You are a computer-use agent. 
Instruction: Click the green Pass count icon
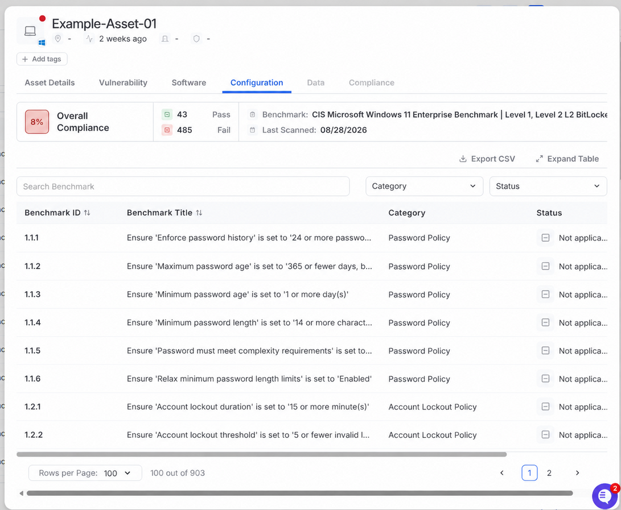point(167,115)
